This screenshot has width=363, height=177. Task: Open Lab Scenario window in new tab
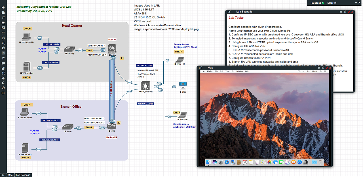(229, 12)
